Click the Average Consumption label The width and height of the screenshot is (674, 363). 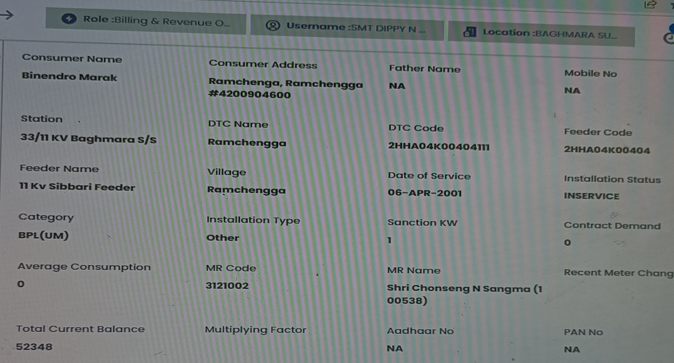(x=84, y=267)
